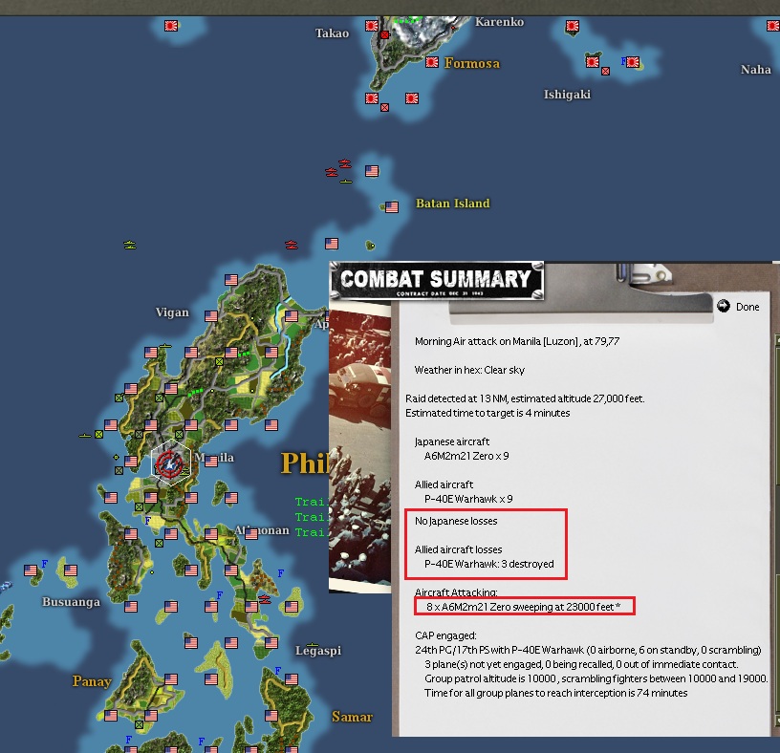Click 'Group patrol altitude is 10000' line

(596, 678)
